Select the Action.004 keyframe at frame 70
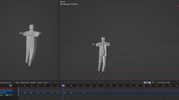This screenshot has width=179, height=100. (65, 93)
